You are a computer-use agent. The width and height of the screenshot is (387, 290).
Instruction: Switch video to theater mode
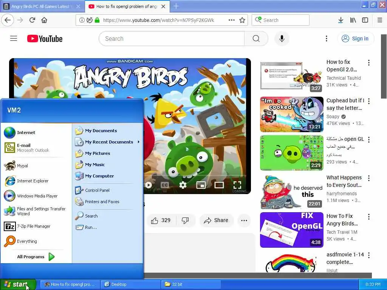219,185
